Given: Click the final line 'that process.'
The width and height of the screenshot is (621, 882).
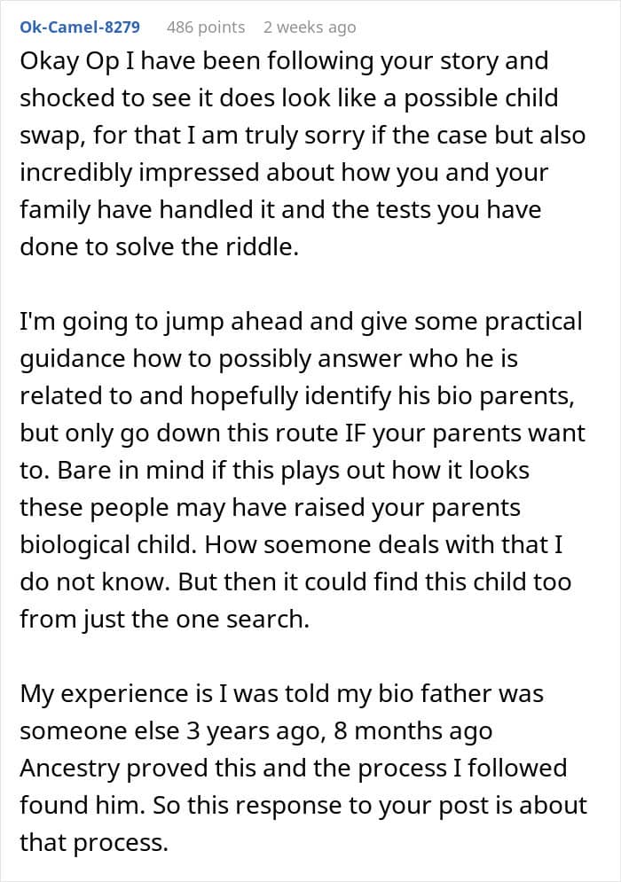Looking at the screenshot, I should click(94, 842).
